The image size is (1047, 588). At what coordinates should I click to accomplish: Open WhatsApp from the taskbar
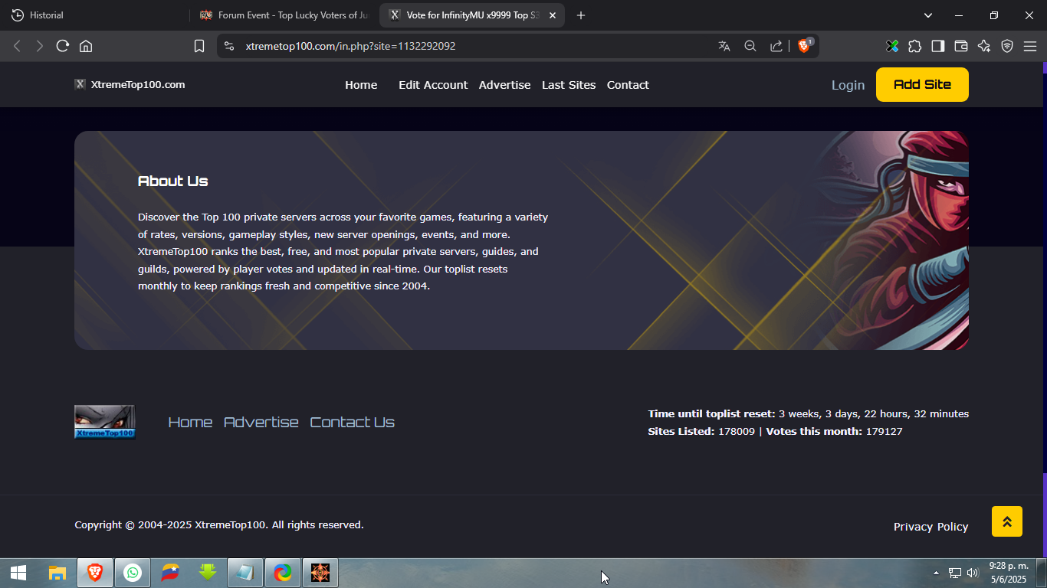133,573
